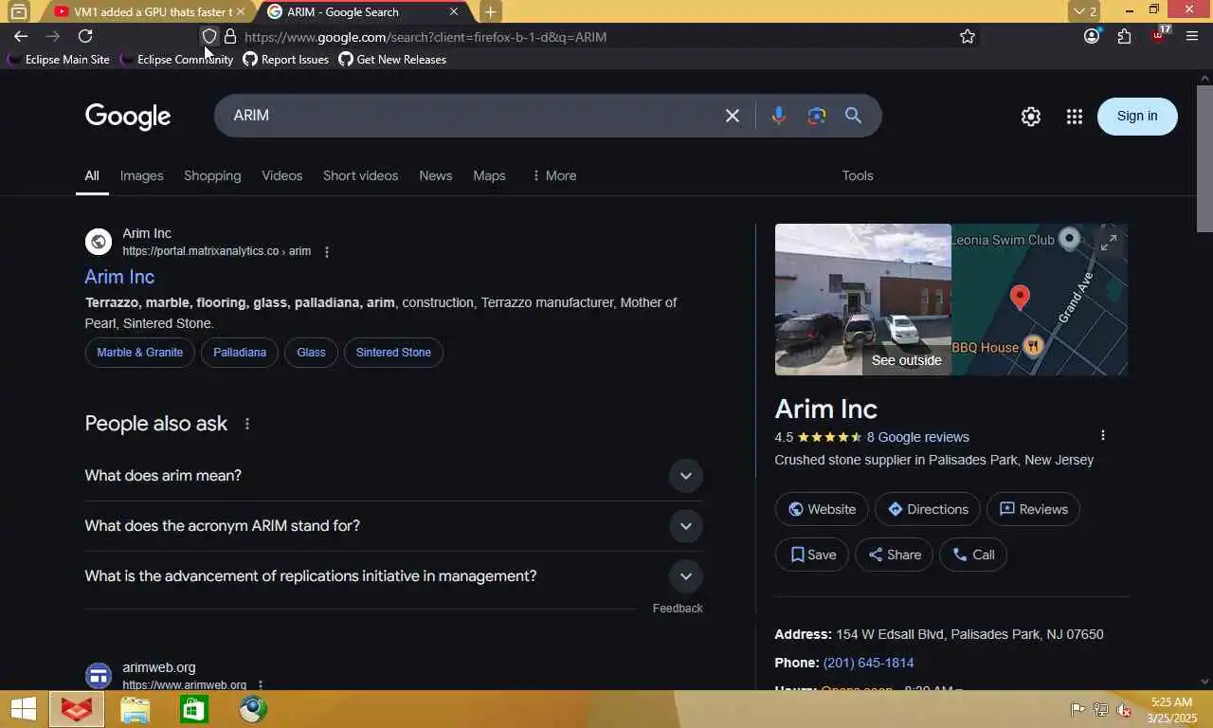Save Arim Inc place
This screenshot has width=1213, height=728.
tap(812, 555)
